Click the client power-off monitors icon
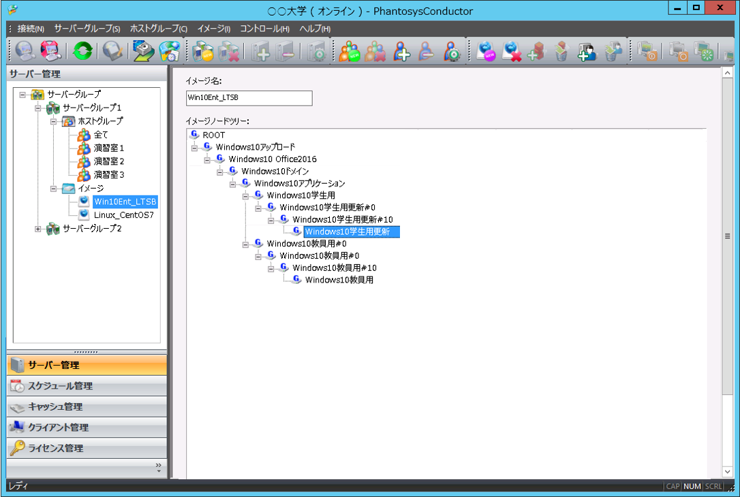The height and width of the screenshot is (497, 740). coord(647,51)
